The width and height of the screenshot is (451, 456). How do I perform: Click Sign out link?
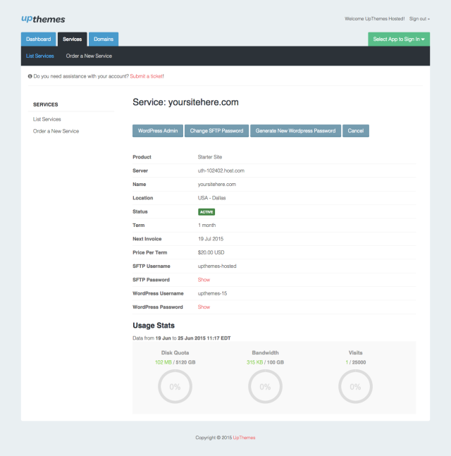[x=419, y=18]
